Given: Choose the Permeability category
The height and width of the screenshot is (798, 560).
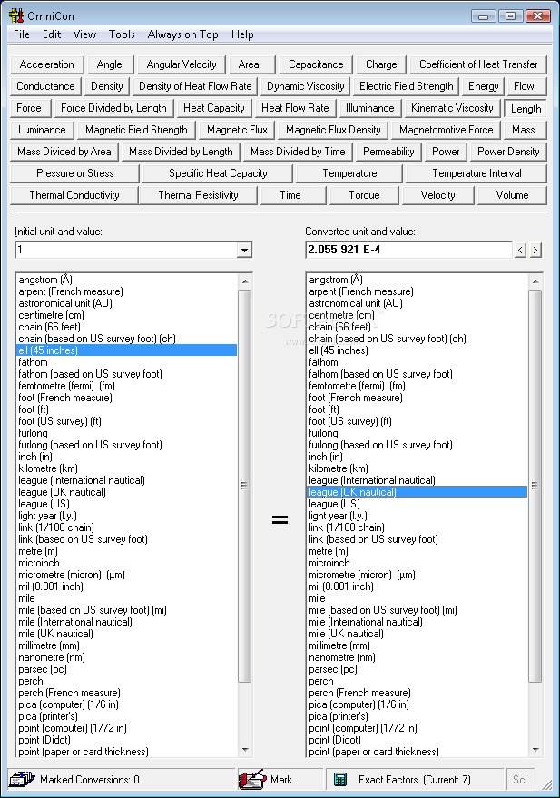Looking at the screenshot, I should 388,153.
